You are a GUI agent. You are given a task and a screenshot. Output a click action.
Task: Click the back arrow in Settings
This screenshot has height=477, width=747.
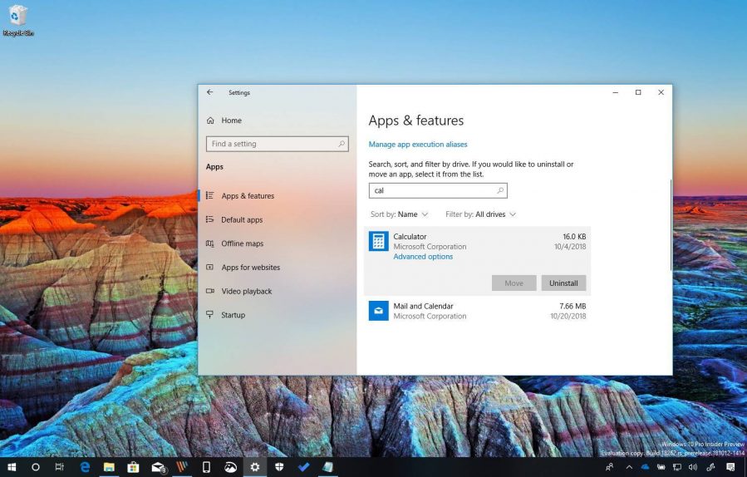[x=209, y=92]
